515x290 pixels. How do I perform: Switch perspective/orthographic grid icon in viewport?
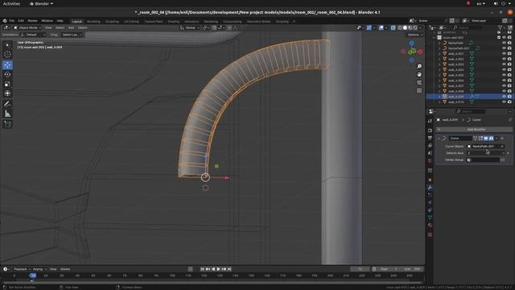[419, 90]
